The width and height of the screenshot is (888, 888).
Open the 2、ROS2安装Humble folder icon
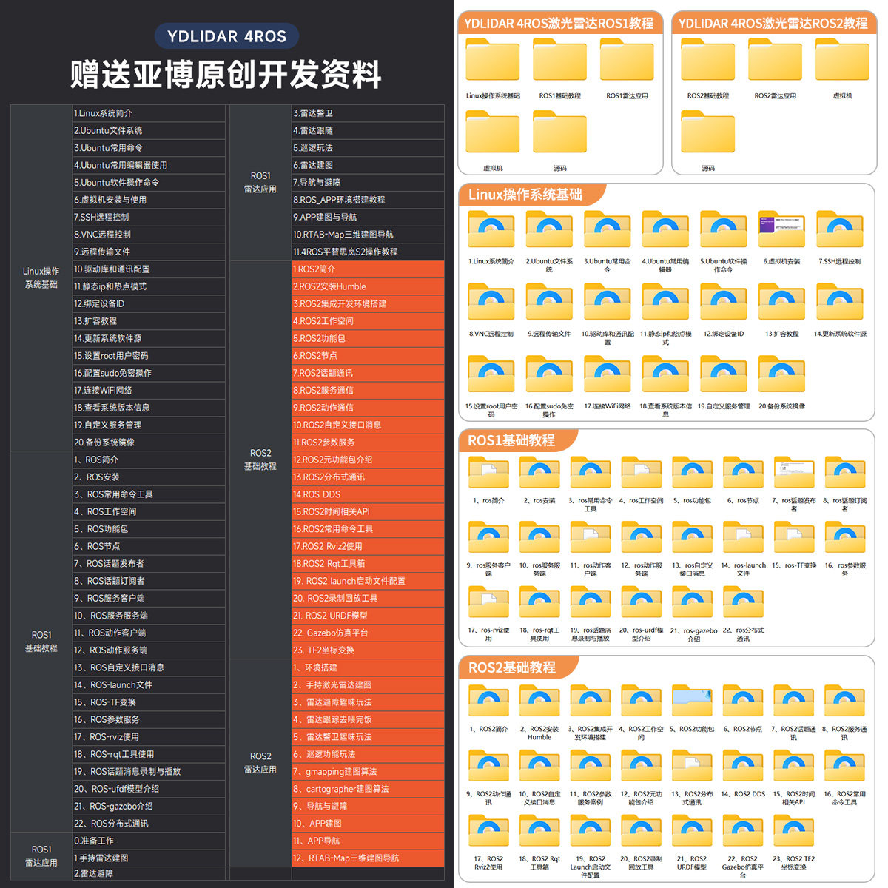pos(539,702)
